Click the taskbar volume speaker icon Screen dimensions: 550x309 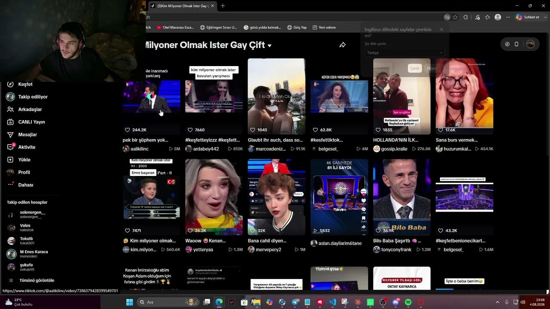click(522, 302)
